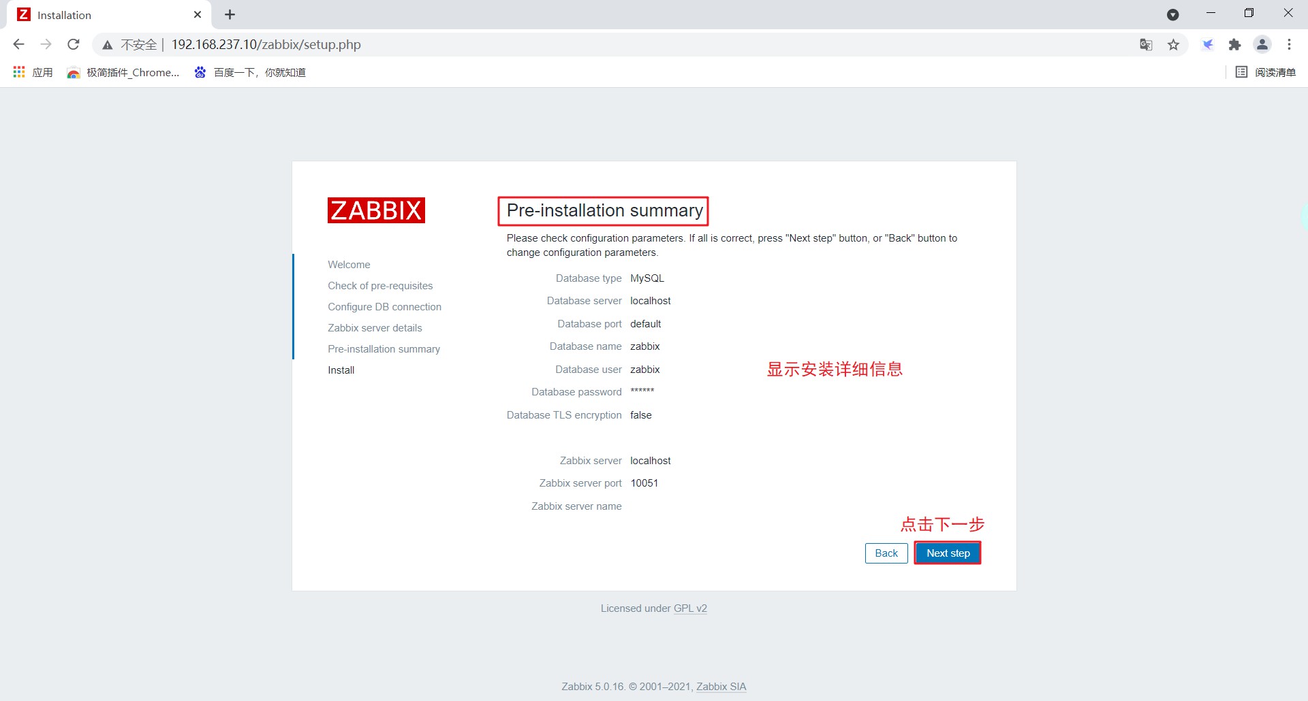This screenshot has width=1308, height=701.
Task: Open a new browser tab
Action: click(x=230, y=14)
